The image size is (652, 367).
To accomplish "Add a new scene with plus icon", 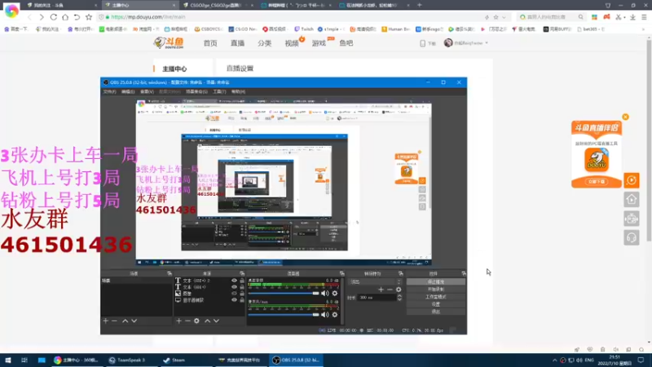I will [x=106, y=321].
